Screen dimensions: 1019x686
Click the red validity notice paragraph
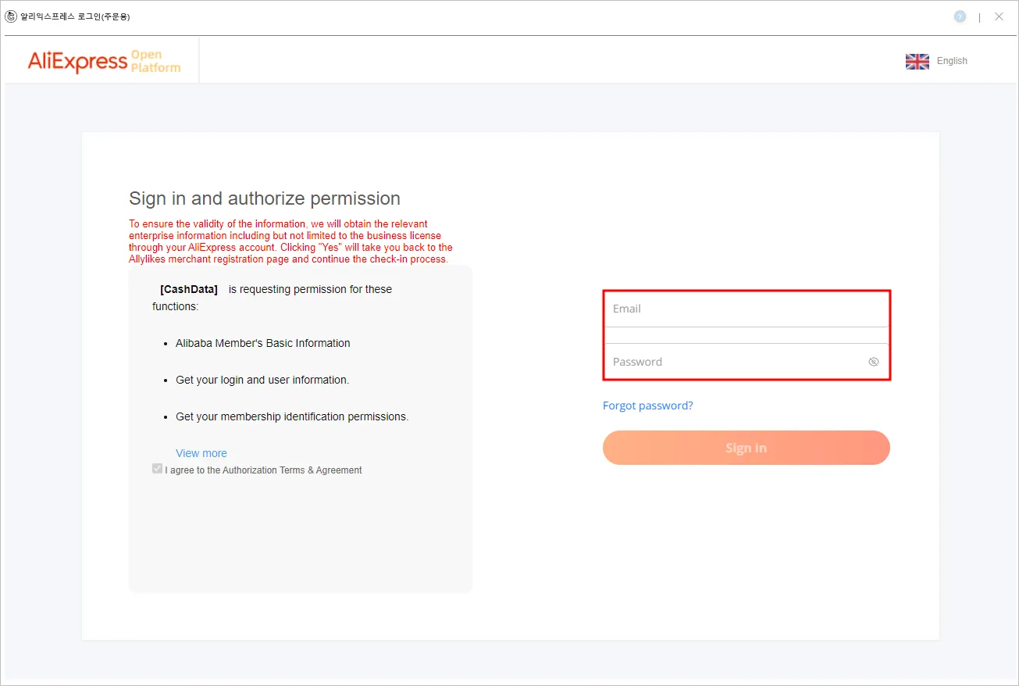coord(290,241)
